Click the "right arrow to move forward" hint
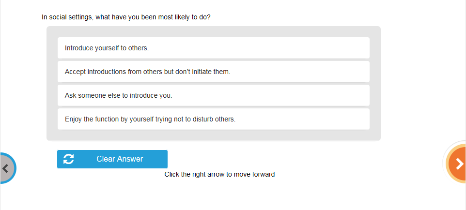Image resolution: width=466 pixels, height=210 pixels. [x=219, y=175]
